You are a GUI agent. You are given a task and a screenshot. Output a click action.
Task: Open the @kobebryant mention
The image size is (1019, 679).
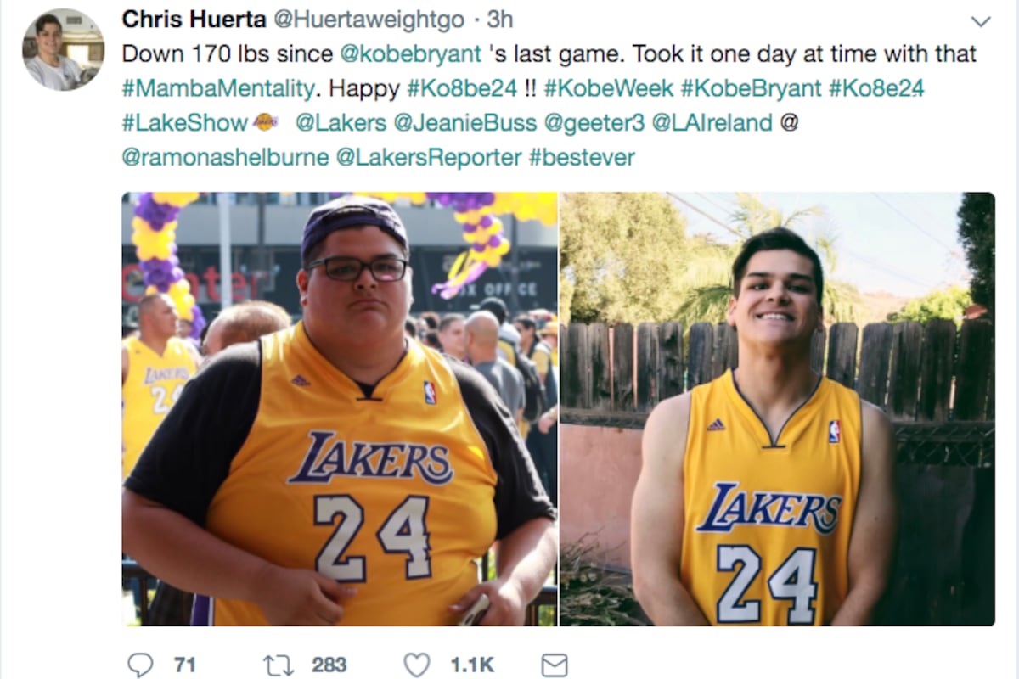tap(410, 53)
